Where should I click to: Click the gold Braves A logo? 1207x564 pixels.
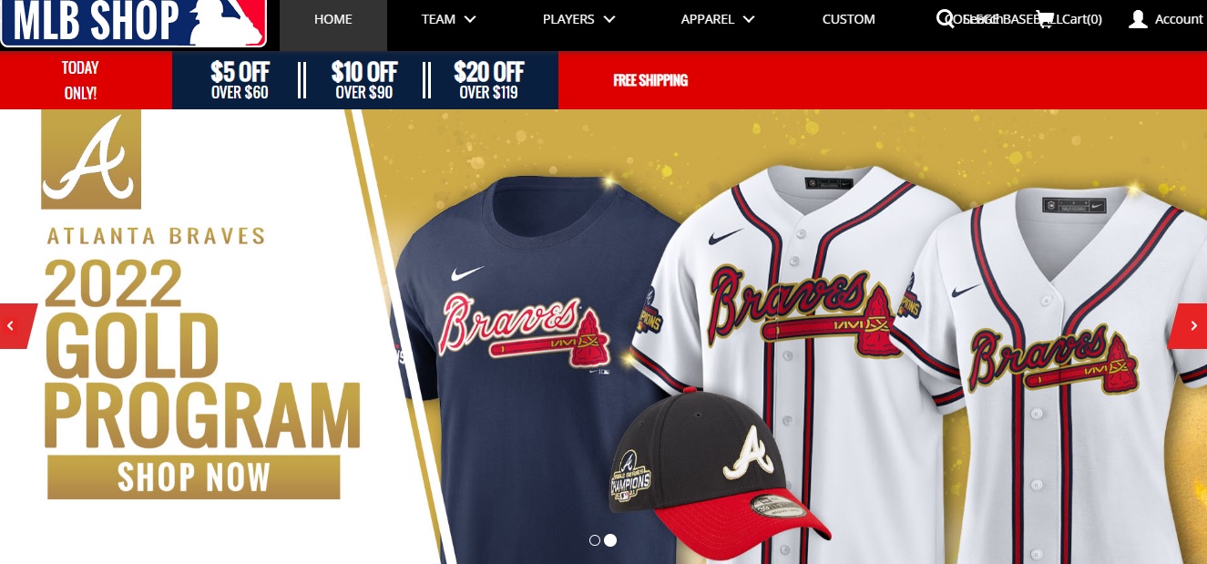point(91,159)
